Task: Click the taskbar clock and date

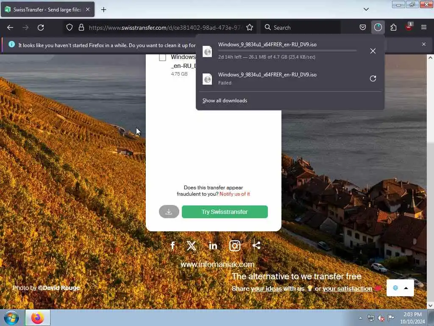Action: click(412, 318)
